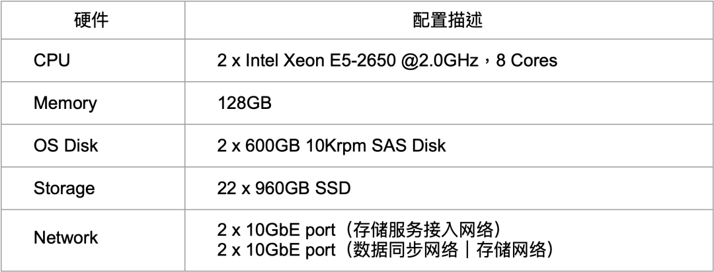Click the 128GB memory value

pyautogui.click(x=244, y=103)
